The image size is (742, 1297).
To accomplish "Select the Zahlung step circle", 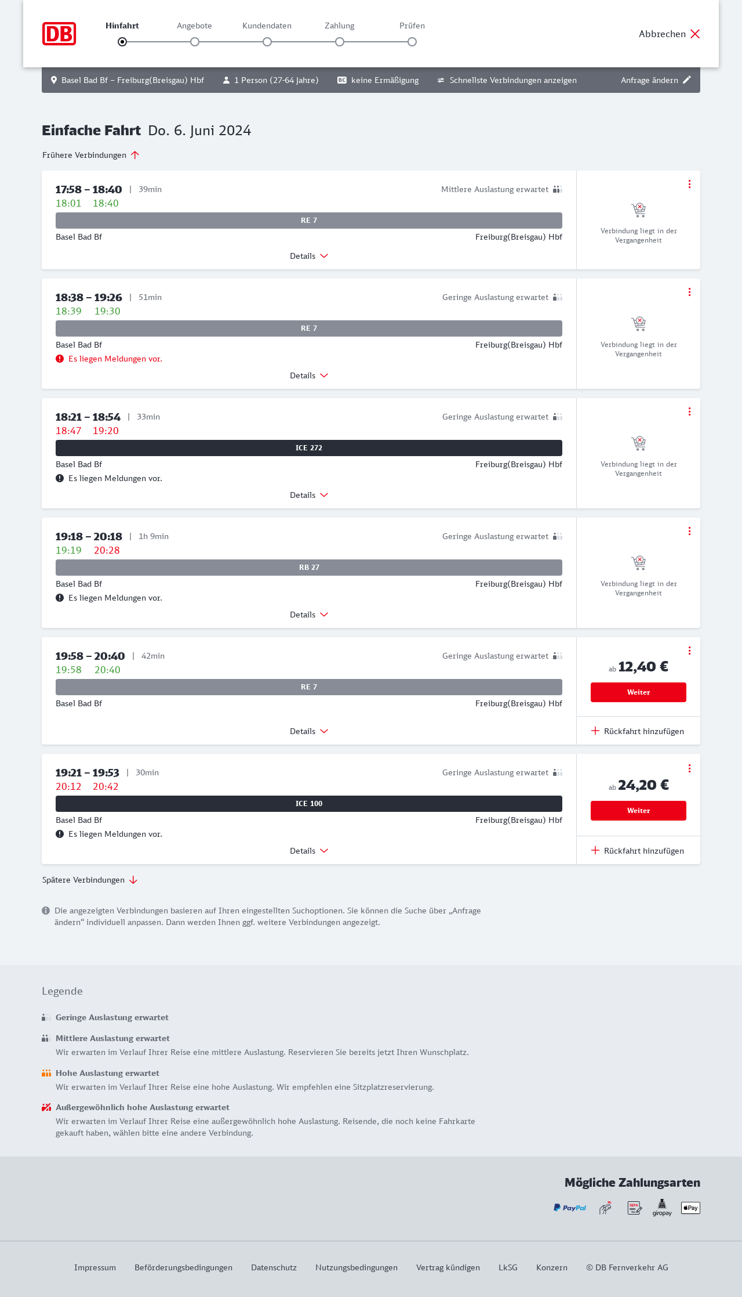I will click(340, 42).
